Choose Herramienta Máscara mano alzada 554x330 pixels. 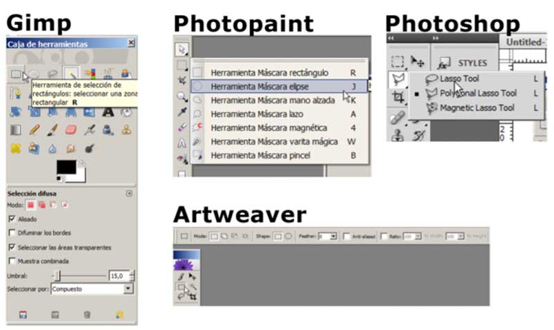coord(279,100)
